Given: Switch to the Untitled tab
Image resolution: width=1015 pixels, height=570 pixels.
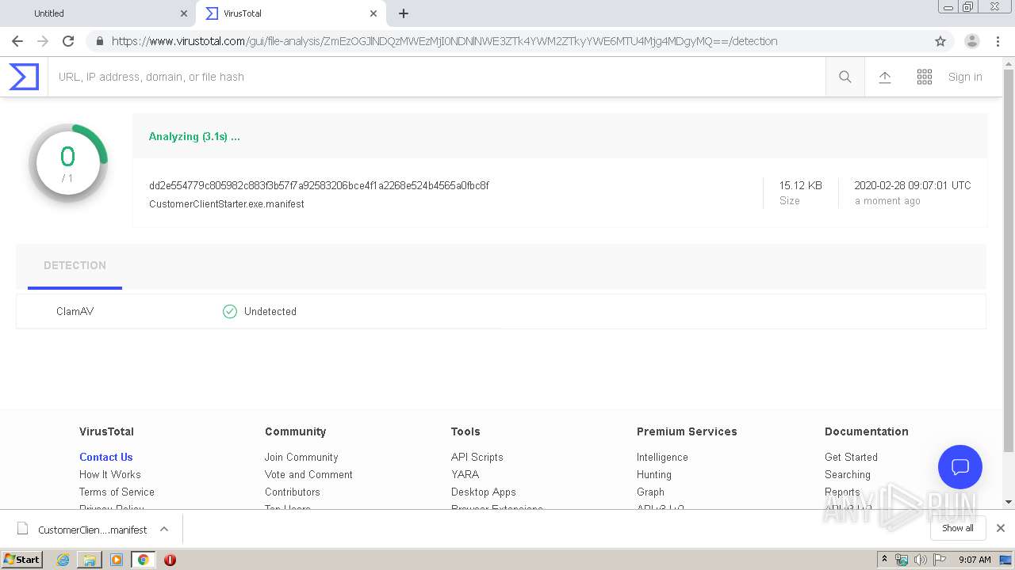Looking at the screenshot, I should [98, 13].
